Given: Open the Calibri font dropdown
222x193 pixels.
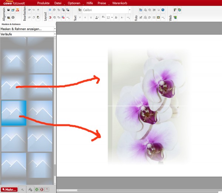Looking at the screenshot, I should 129,10.
